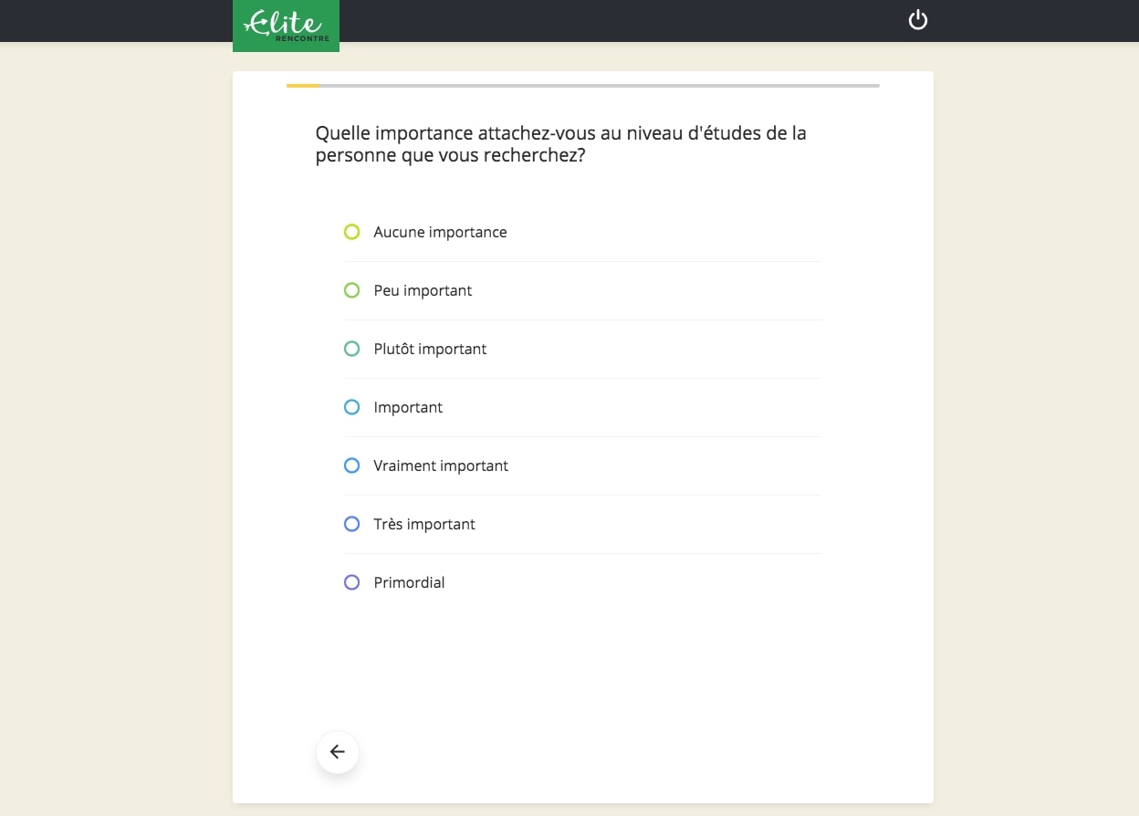Select the Vraiment important radio circle

(351, 466)
